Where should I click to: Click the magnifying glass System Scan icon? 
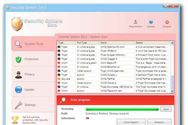click(18, 44)
